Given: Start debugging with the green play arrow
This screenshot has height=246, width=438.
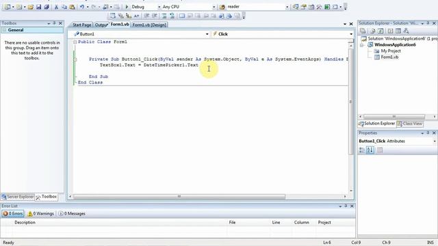Looking at the screenshot, I should pos(127,7).
